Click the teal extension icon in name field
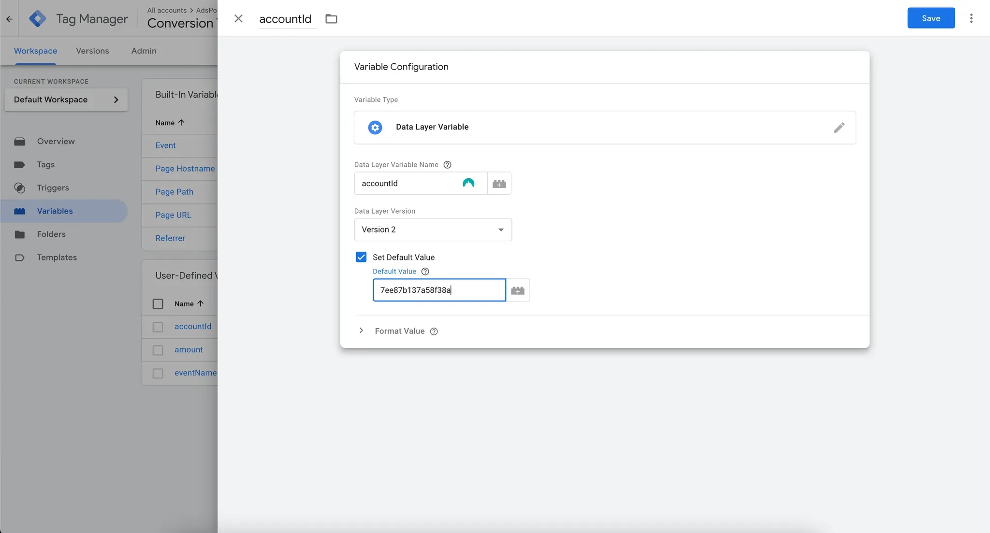The image size is (990, 533). [x=468, y=183]
